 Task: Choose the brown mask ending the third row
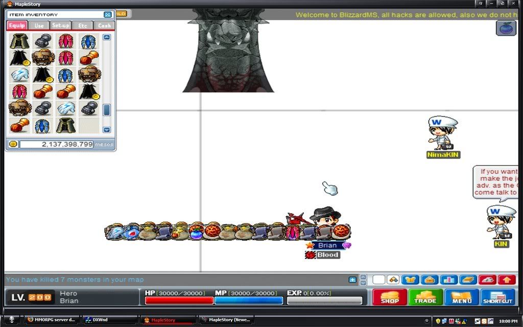(89, 74)
